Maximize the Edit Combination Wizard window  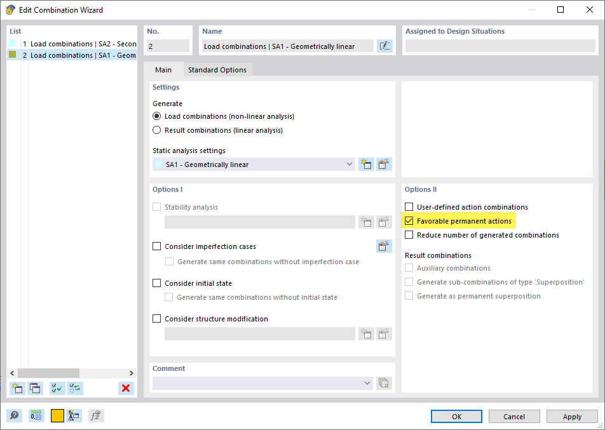[x=561, y=10]
